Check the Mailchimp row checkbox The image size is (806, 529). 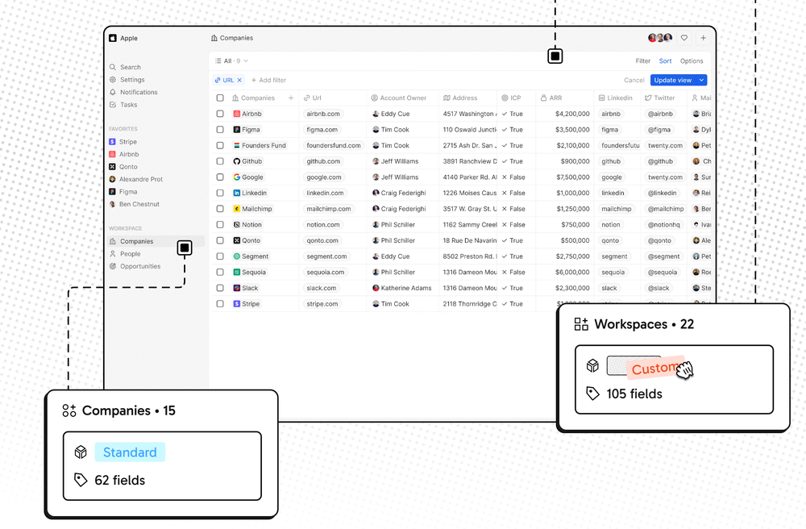(x=220, y=209)
